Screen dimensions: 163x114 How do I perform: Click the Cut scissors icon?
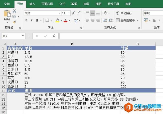(15, 11)
